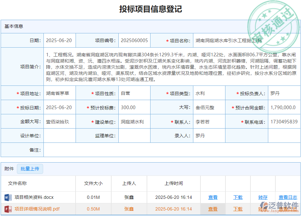The image size is (302, 216).
Task: Click 查看 to view 项目详细情况说明.pdf
Action: coord(213,209)
